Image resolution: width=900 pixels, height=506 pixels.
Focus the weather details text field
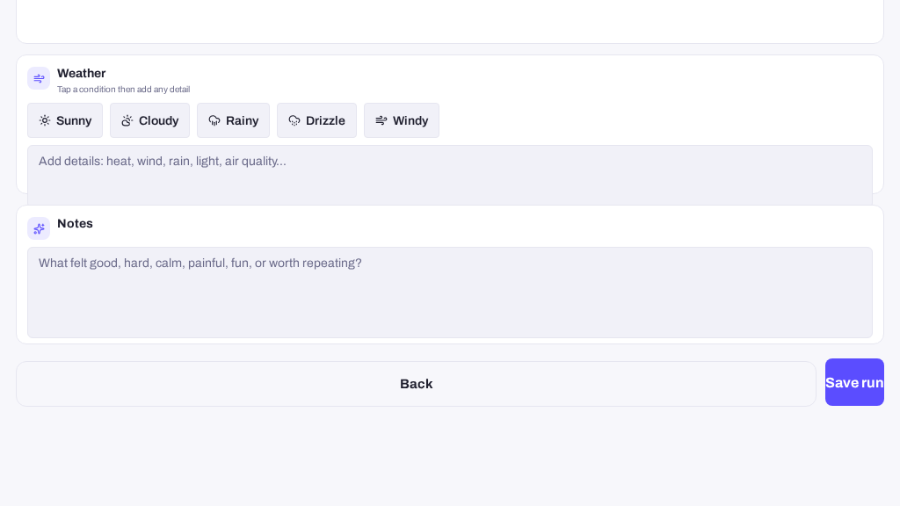click(x=450, y=175)
